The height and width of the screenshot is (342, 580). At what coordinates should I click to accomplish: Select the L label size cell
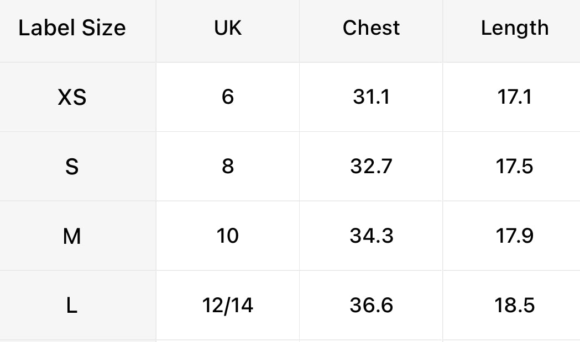point(72,305)
